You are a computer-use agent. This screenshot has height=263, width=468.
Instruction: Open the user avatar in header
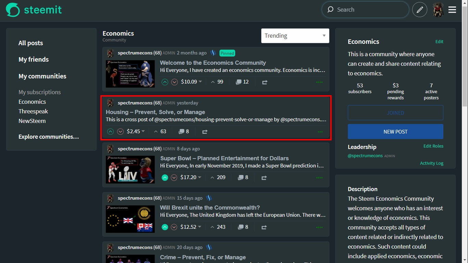click(438, 10)
